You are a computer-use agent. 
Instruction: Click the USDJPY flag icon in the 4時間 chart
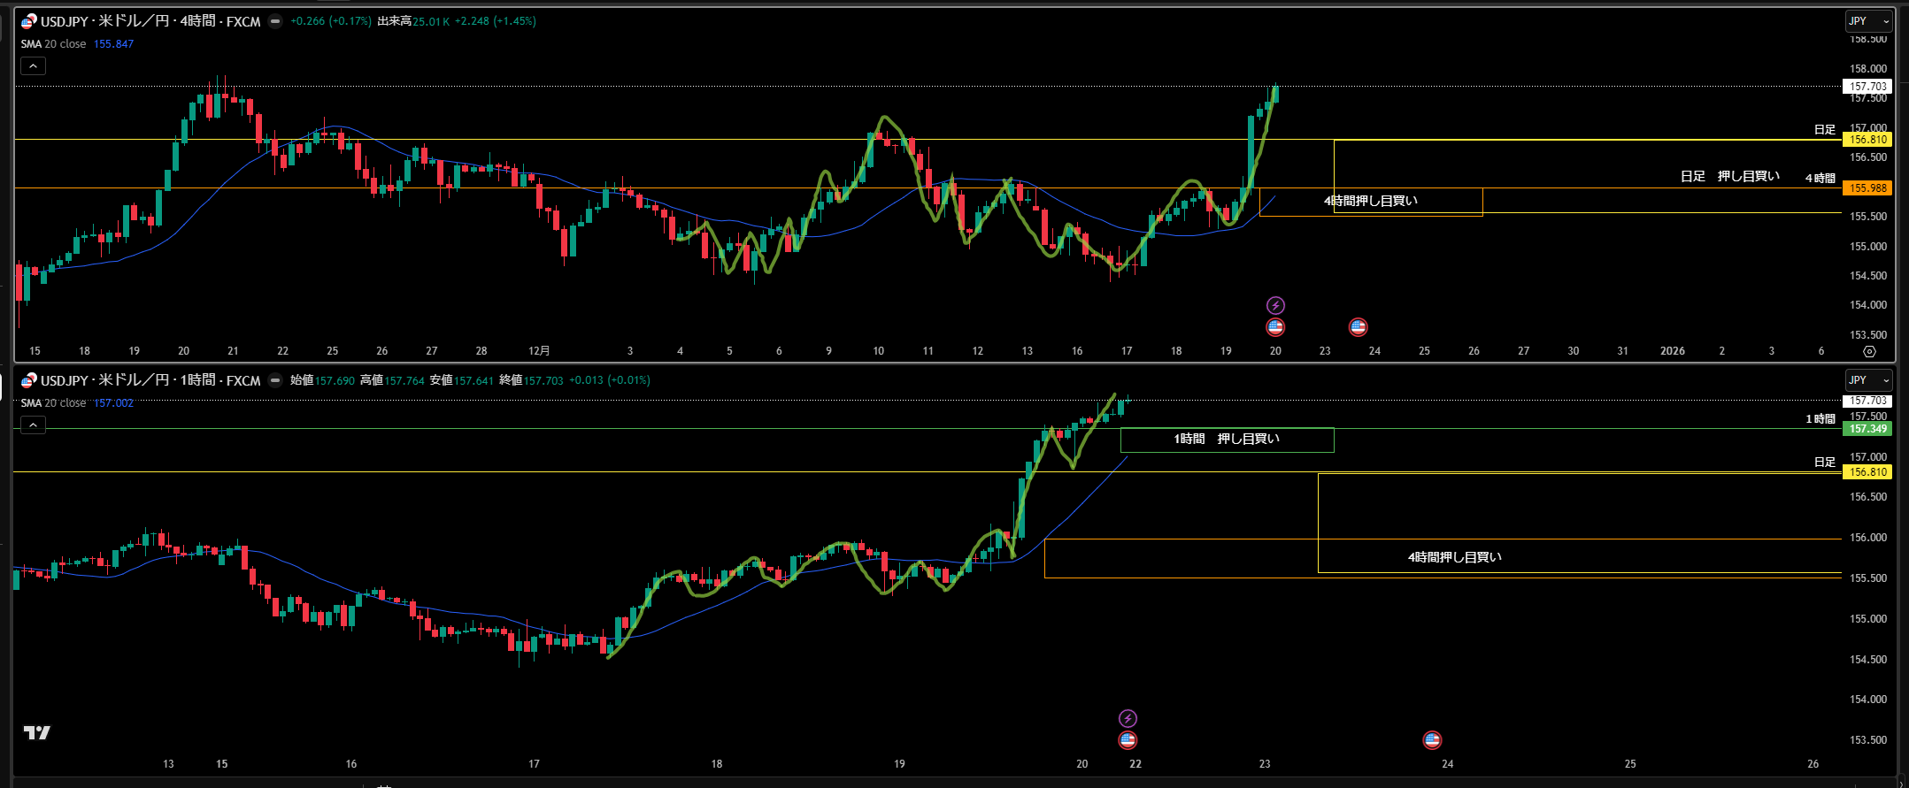(x=29, y=21)
